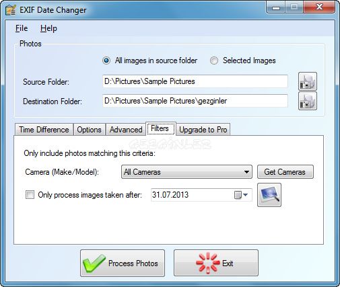
Task: Click the green checkmark on Process Photos
Action: [94, 263]
